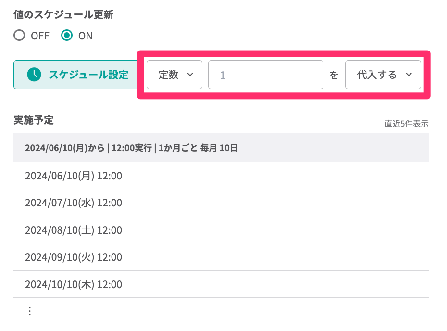Screen dimensions: 447x331
Task: Focus the value input field showing 1
Action: (265, 75)
